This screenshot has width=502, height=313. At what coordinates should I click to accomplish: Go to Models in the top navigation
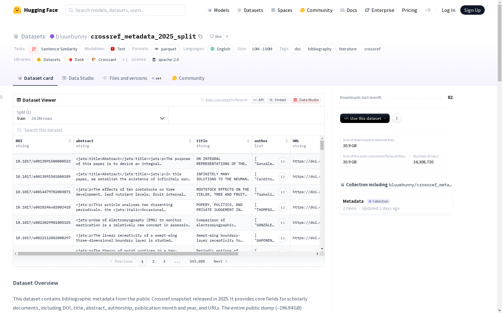click(x=218, y=10)
